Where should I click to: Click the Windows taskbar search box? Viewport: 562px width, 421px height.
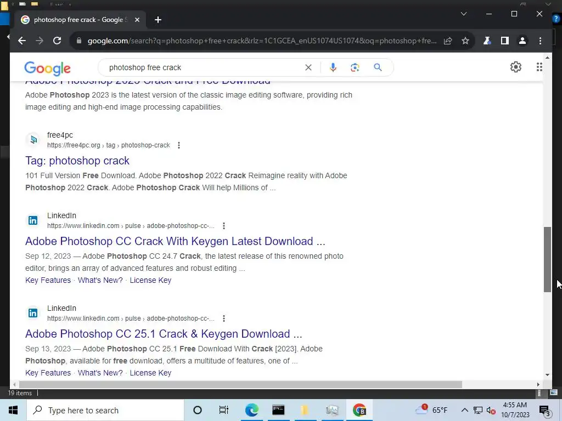click(x=105, y=410)
